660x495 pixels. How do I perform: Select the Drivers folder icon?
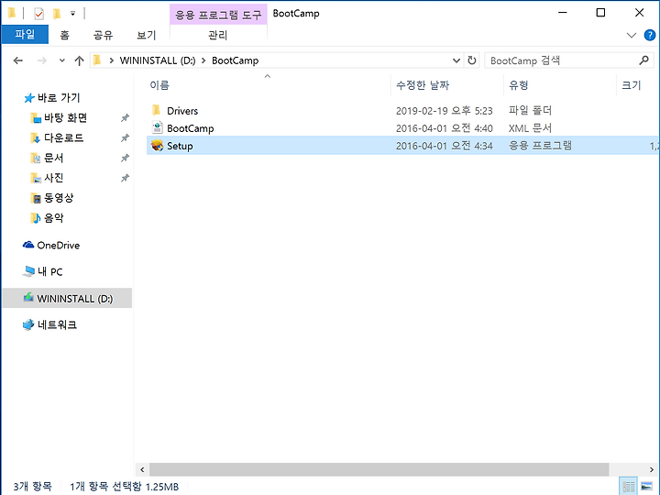[156, 110]
